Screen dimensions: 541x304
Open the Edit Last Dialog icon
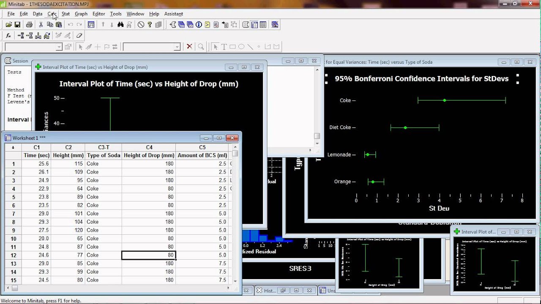[x=91, y=25]
